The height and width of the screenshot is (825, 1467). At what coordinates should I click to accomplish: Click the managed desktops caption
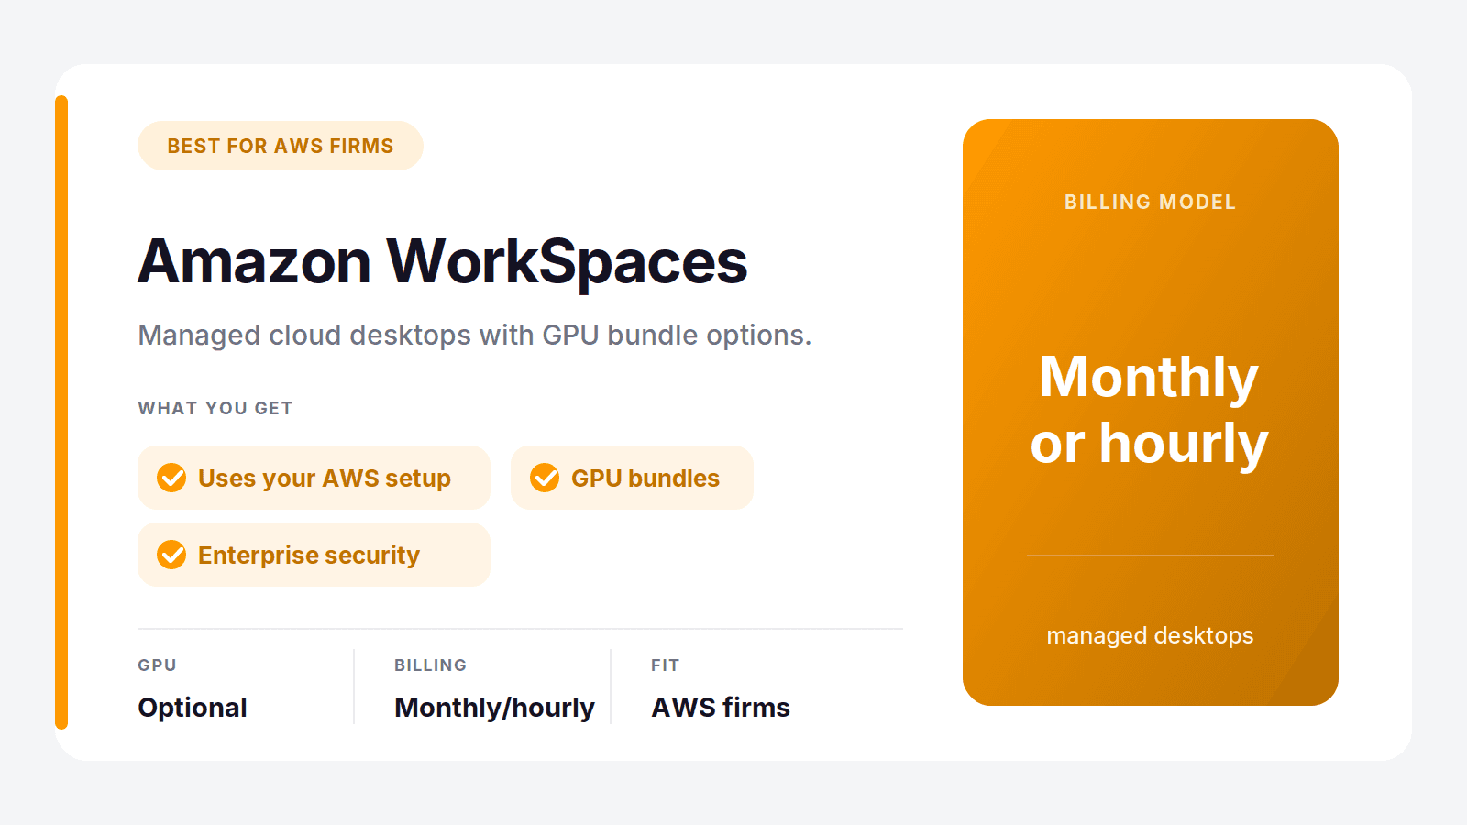click(x=1151, y=636)
